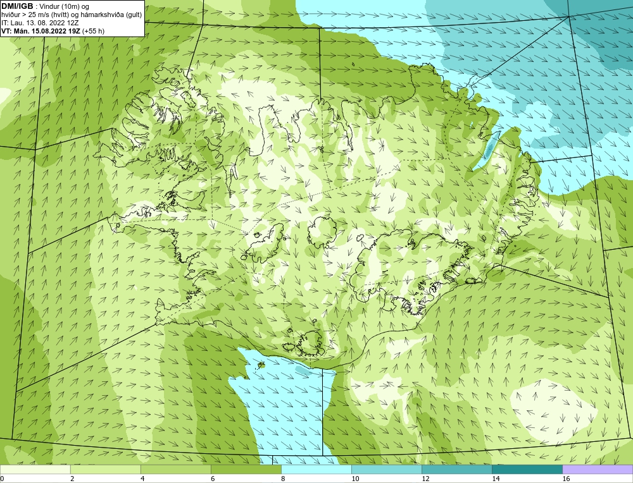Click the 'VT: Mán. 15.08.2022 19Z' line
Viewport: 633px width, 483px height.
click(41, 31)
